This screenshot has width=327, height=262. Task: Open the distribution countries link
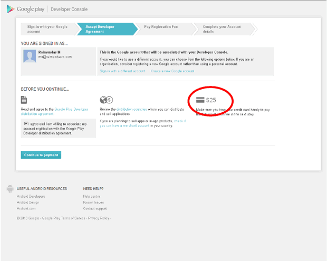click(x=132, y=109)
